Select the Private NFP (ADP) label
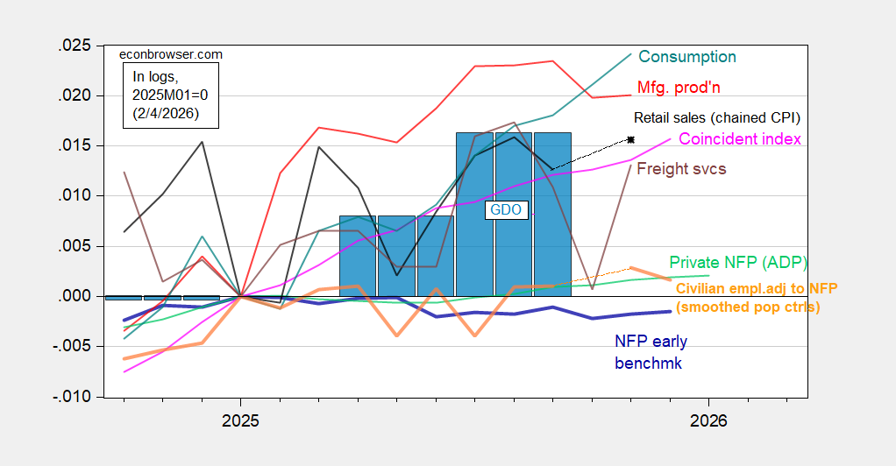This screenshot has width=896, height=466. 738,262
